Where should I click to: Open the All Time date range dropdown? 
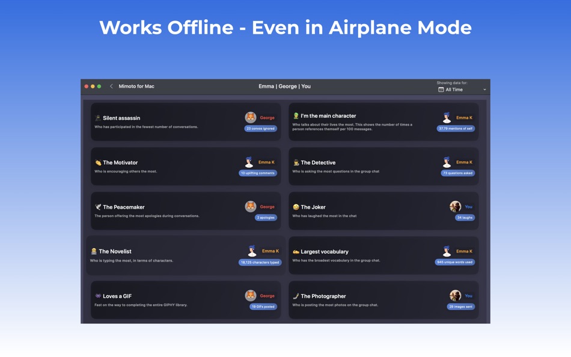tap(462, 90)
